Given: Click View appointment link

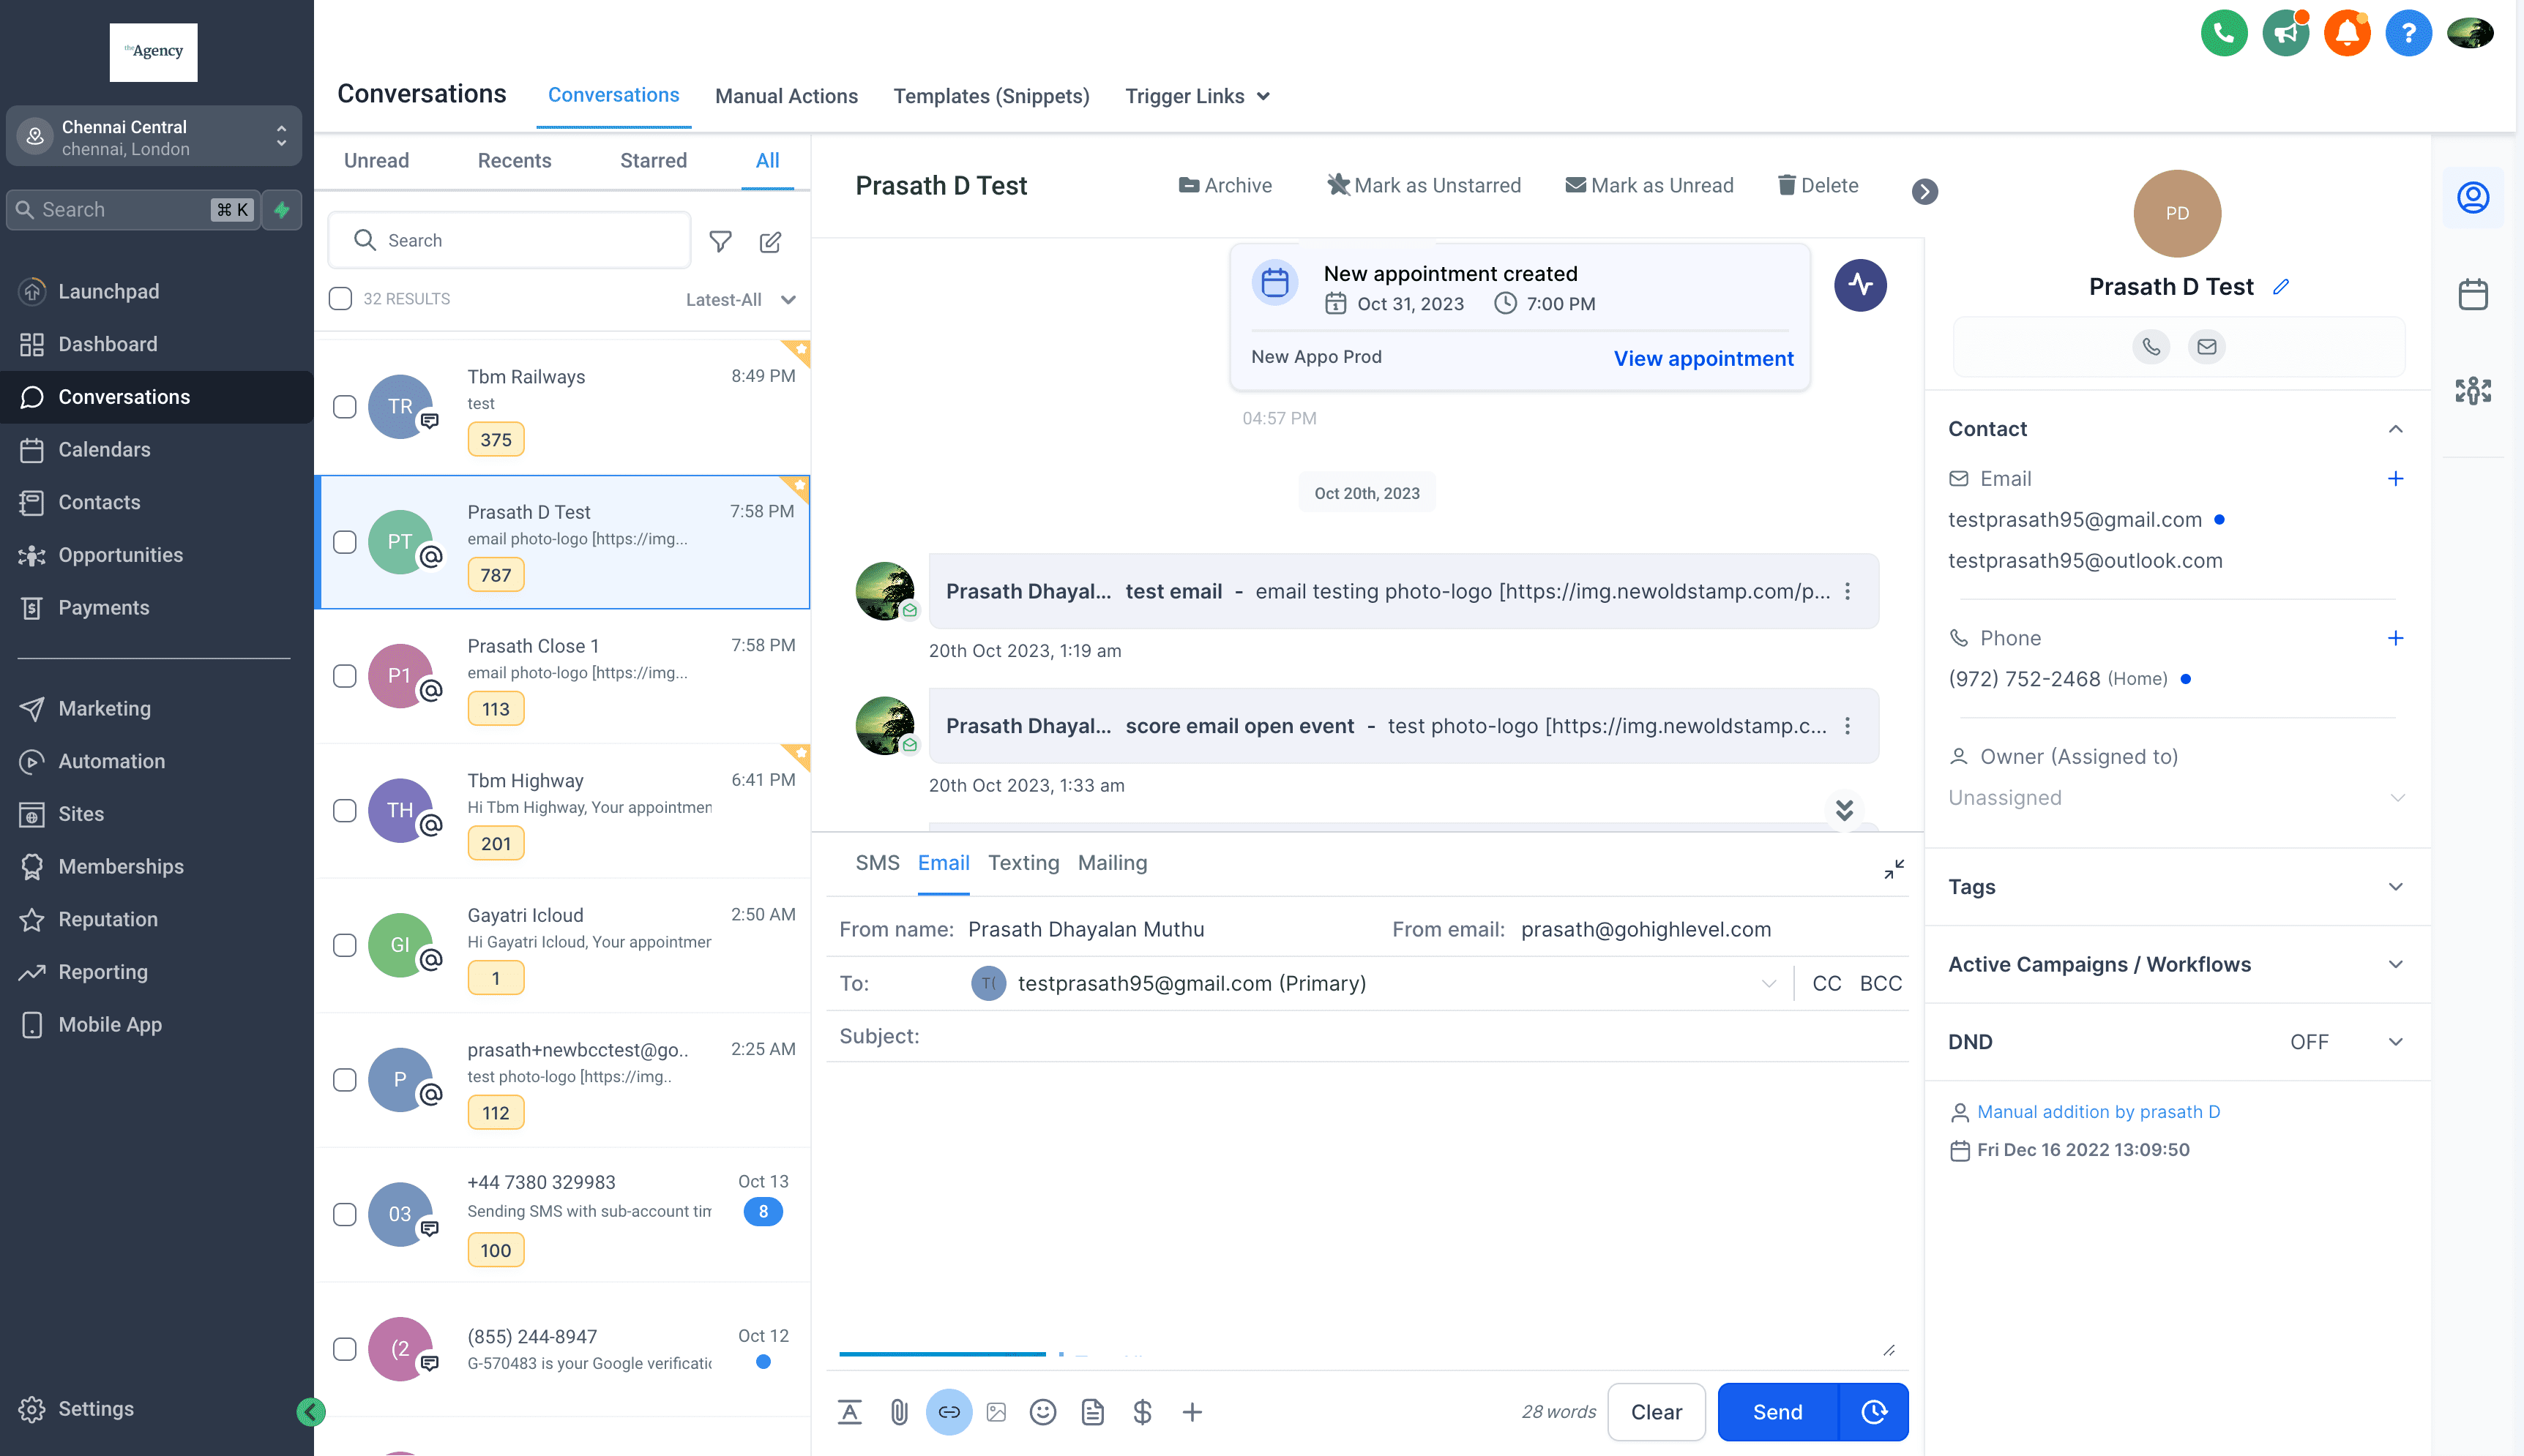Looking at the screenshot, I should pyautogui.click(x=1703, y=359).
